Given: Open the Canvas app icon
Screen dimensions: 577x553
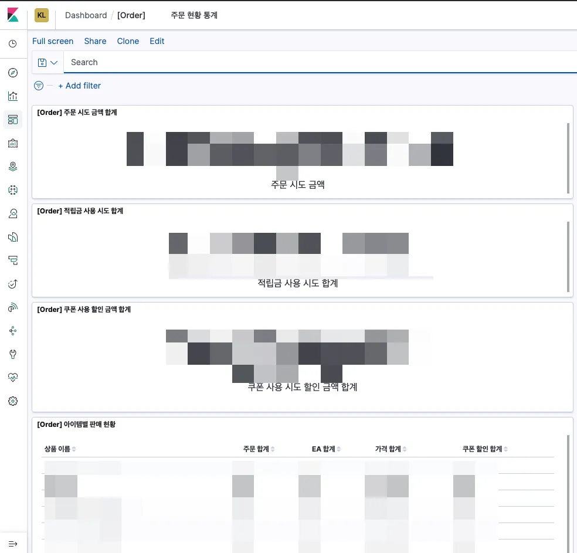Looking at the screenshot, I should tap(13, 143).
